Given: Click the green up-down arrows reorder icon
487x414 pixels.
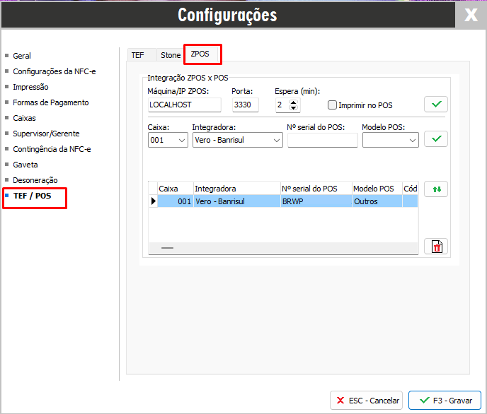Looking at the screenshot, I should point(436,189).
